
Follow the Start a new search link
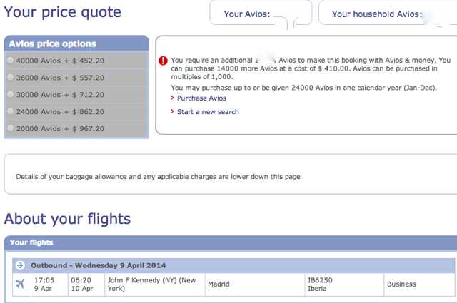click(208, 112)
